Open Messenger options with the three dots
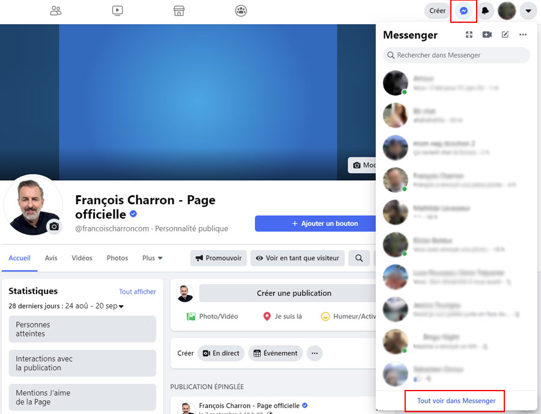This screenshot has height=414, width=541. pyautogui.click(x=522, y=35)
